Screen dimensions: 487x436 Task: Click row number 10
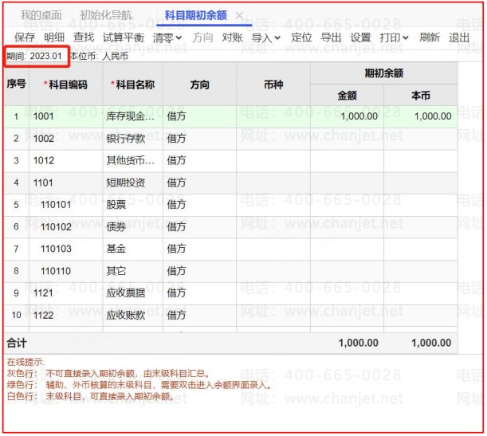point(17,315)
